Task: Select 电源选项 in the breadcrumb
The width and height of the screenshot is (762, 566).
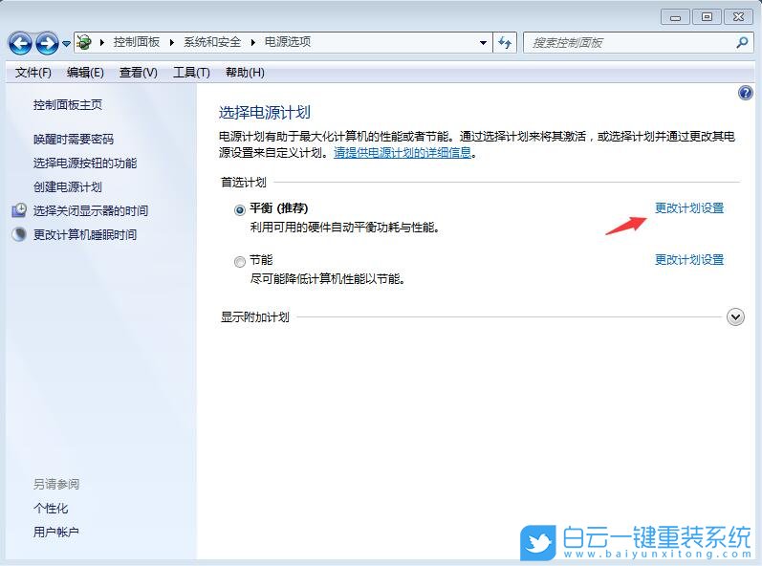Action: click(x=288, y=42)
